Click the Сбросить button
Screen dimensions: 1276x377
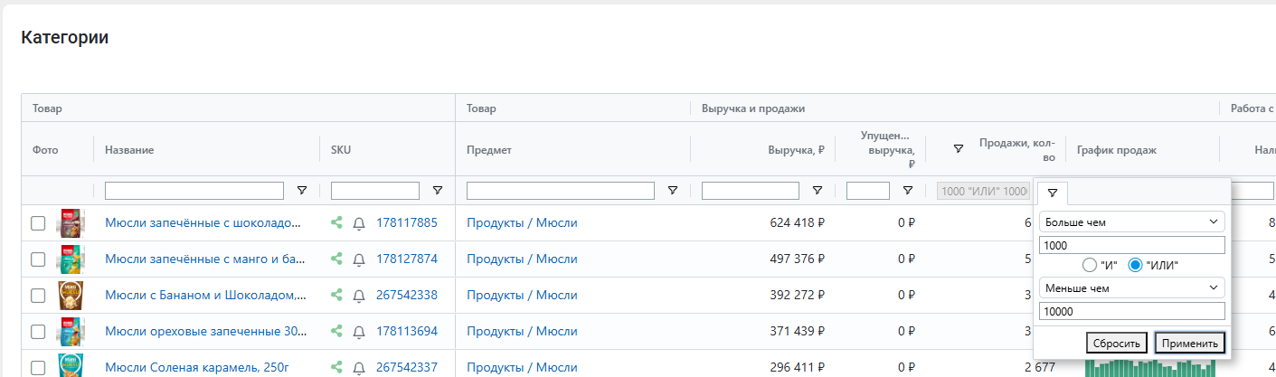click(x=1117, y=344)
